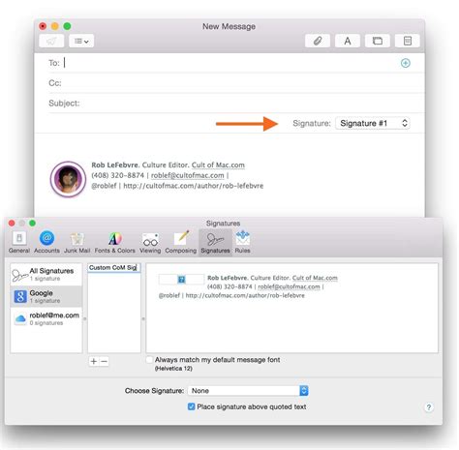Open the Composing preferences tab
Viewport: 459px width, 450px height.
(x=181, y=243)
